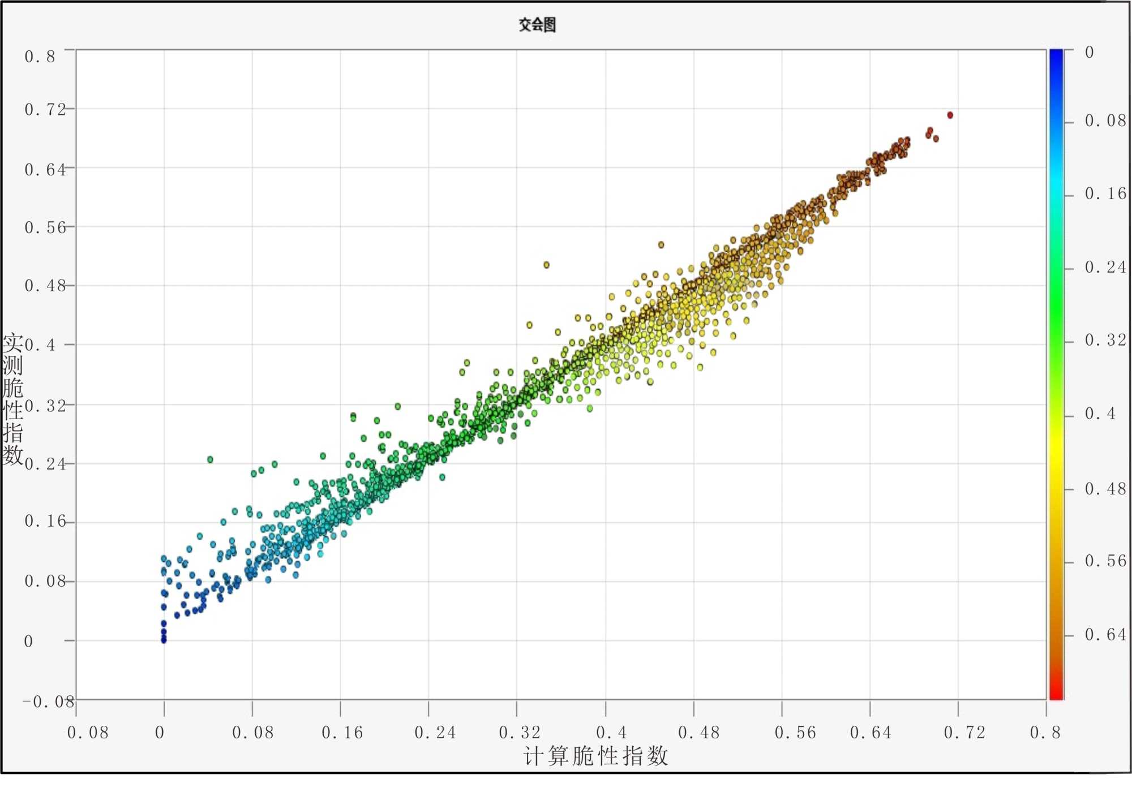This screenshot has height=805, width=1132.
Task: Click the 0.56 tick label on x-axis
Action: point(795,733)
